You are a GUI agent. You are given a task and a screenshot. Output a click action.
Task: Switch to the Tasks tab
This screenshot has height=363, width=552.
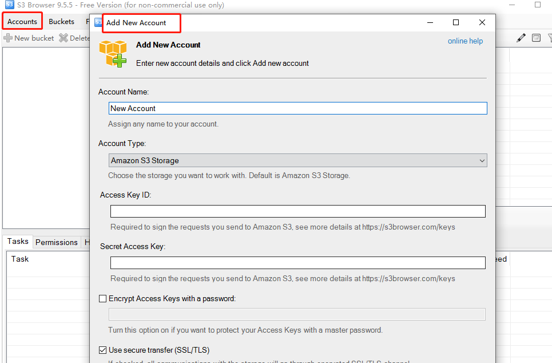coord(18,242)
